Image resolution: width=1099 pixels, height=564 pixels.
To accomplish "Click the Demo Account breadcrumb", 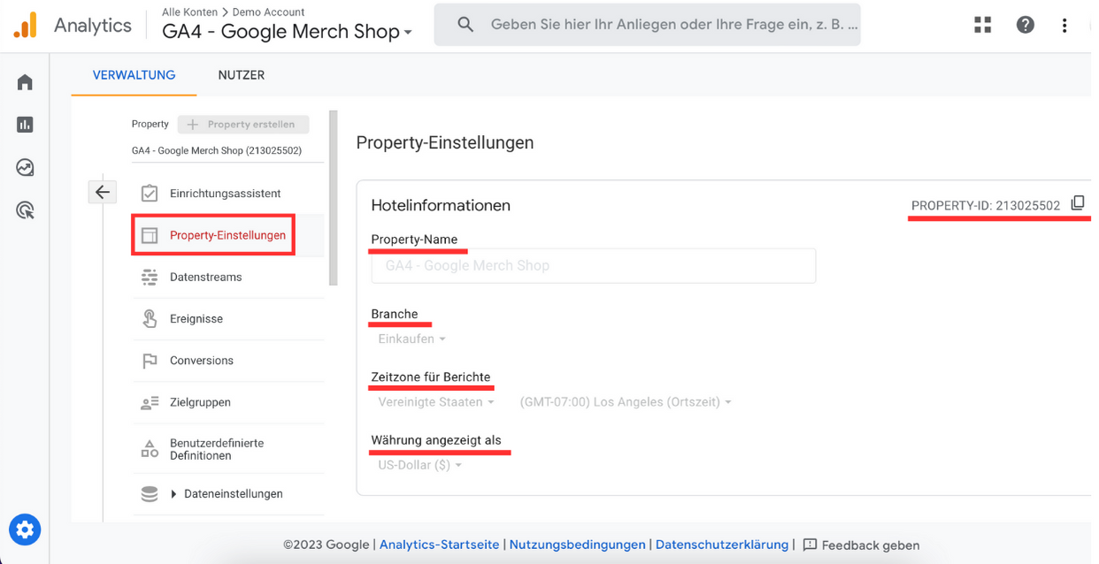I will pos(268,12).
